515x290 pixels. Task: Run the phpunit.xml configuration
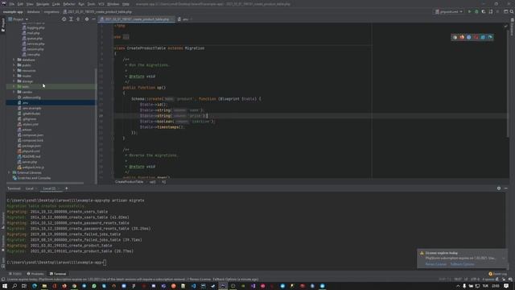[x=470, y=11]
